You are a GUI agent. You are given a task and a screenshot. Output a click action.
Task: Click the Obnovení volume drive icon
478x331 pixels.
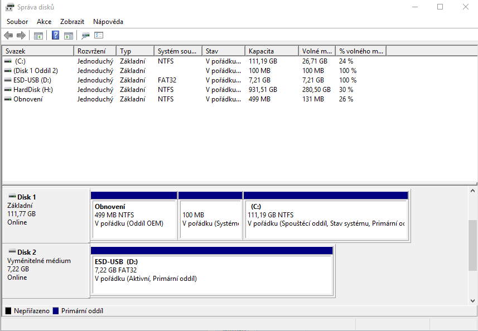point(8,99)
